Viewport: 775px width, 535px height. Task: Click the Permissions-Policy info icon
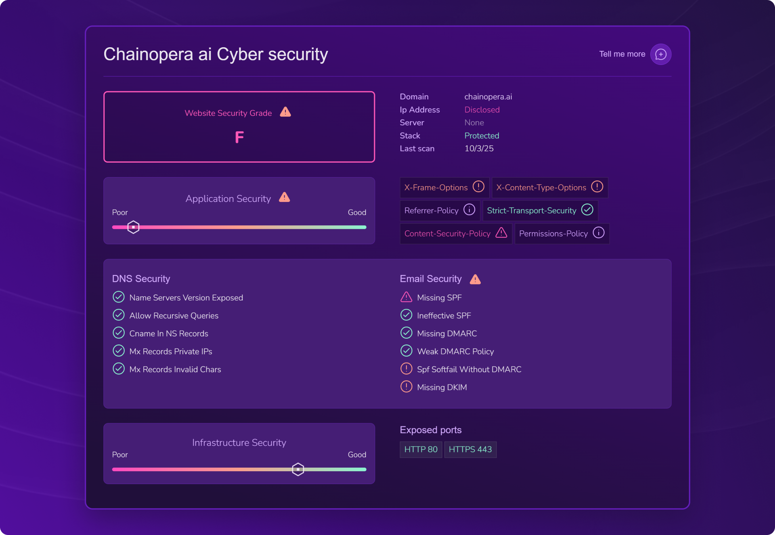598,233
